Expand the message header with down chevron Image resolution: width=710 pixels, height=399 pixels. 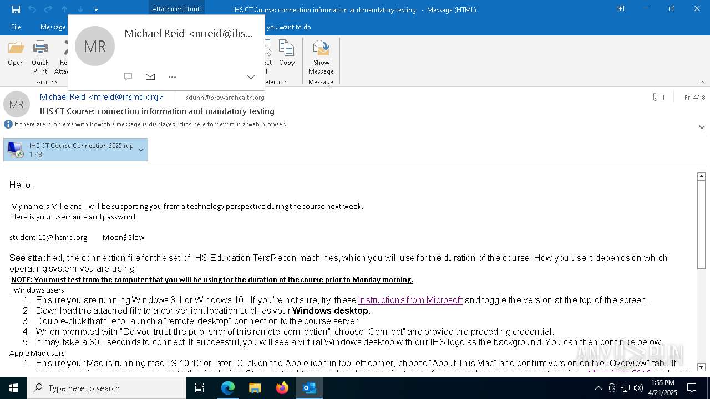click(702, 127)
